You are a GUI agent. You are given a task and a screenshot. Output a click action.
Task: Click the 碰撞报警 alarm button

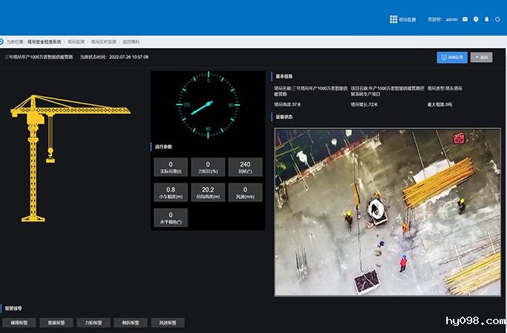(x=19, y=323)
